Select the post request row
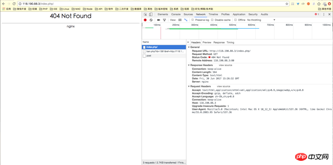The image size is (333, 165). (164, 56)
